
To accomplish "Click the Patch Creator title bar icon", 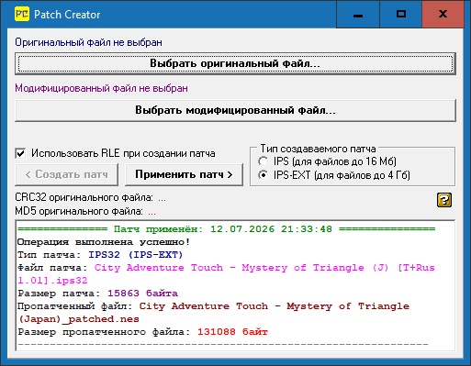I will pos(22,14).
